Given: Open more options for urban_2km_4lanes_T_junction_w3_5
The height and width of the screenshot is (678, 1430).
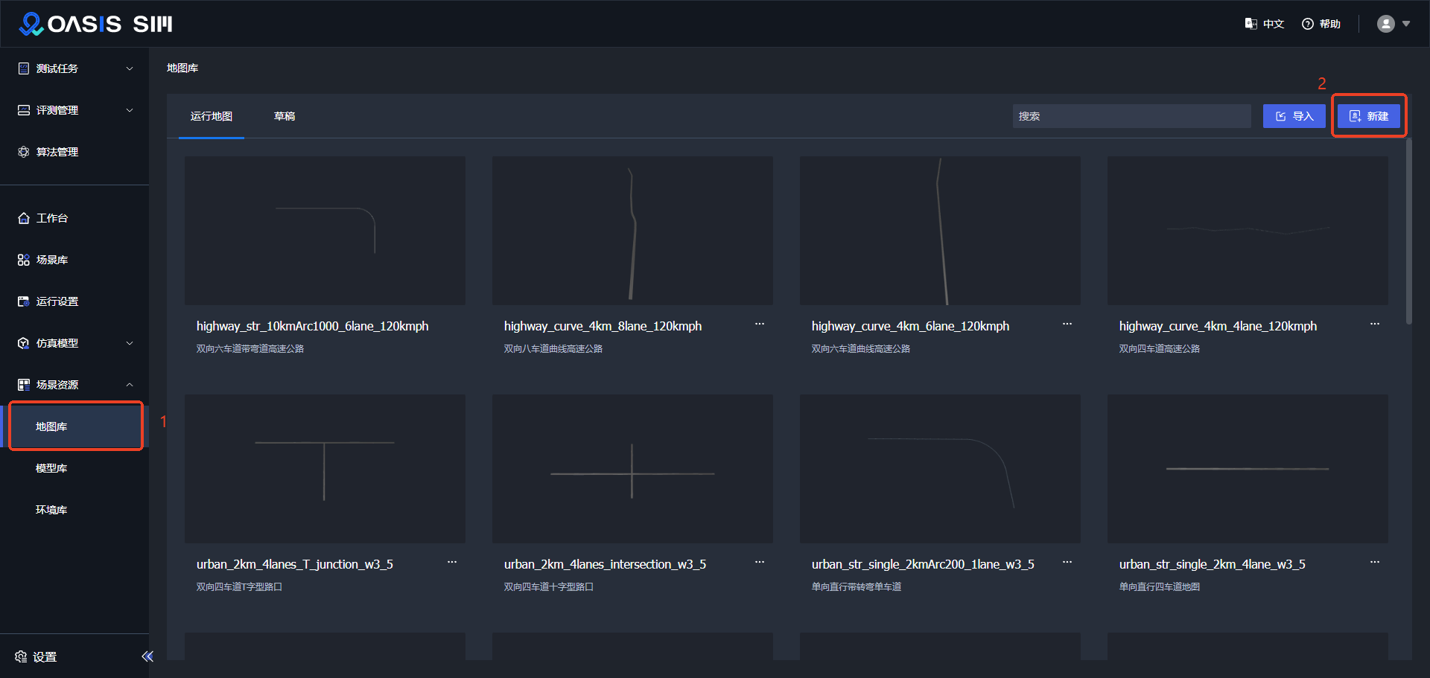Looking at the screenshot, I should click(x=451, y=563).
